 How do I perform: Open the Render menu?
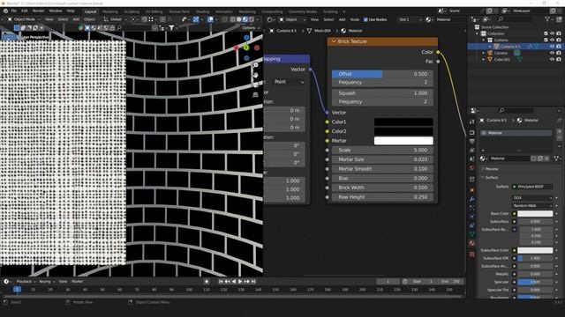pyautogui.click(x=38, y=11)
